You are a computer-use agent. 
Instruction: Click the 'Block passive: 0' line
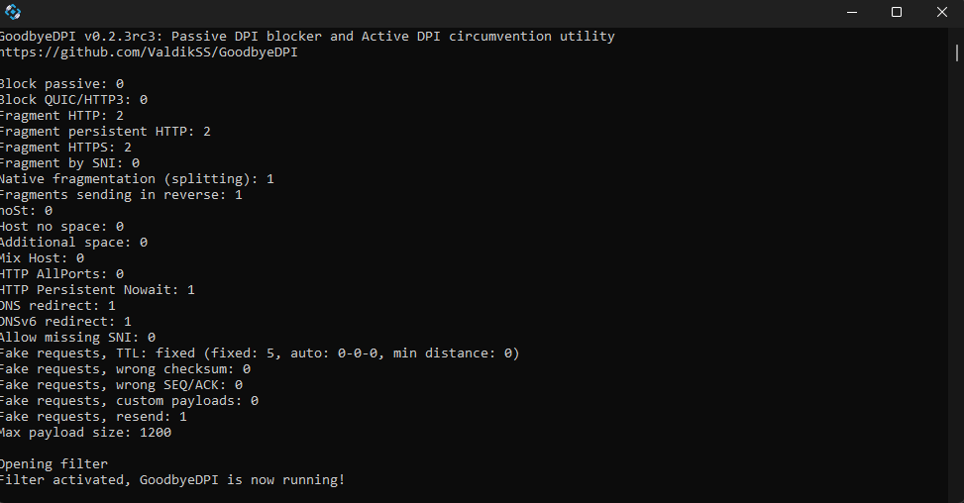point(61,84)
